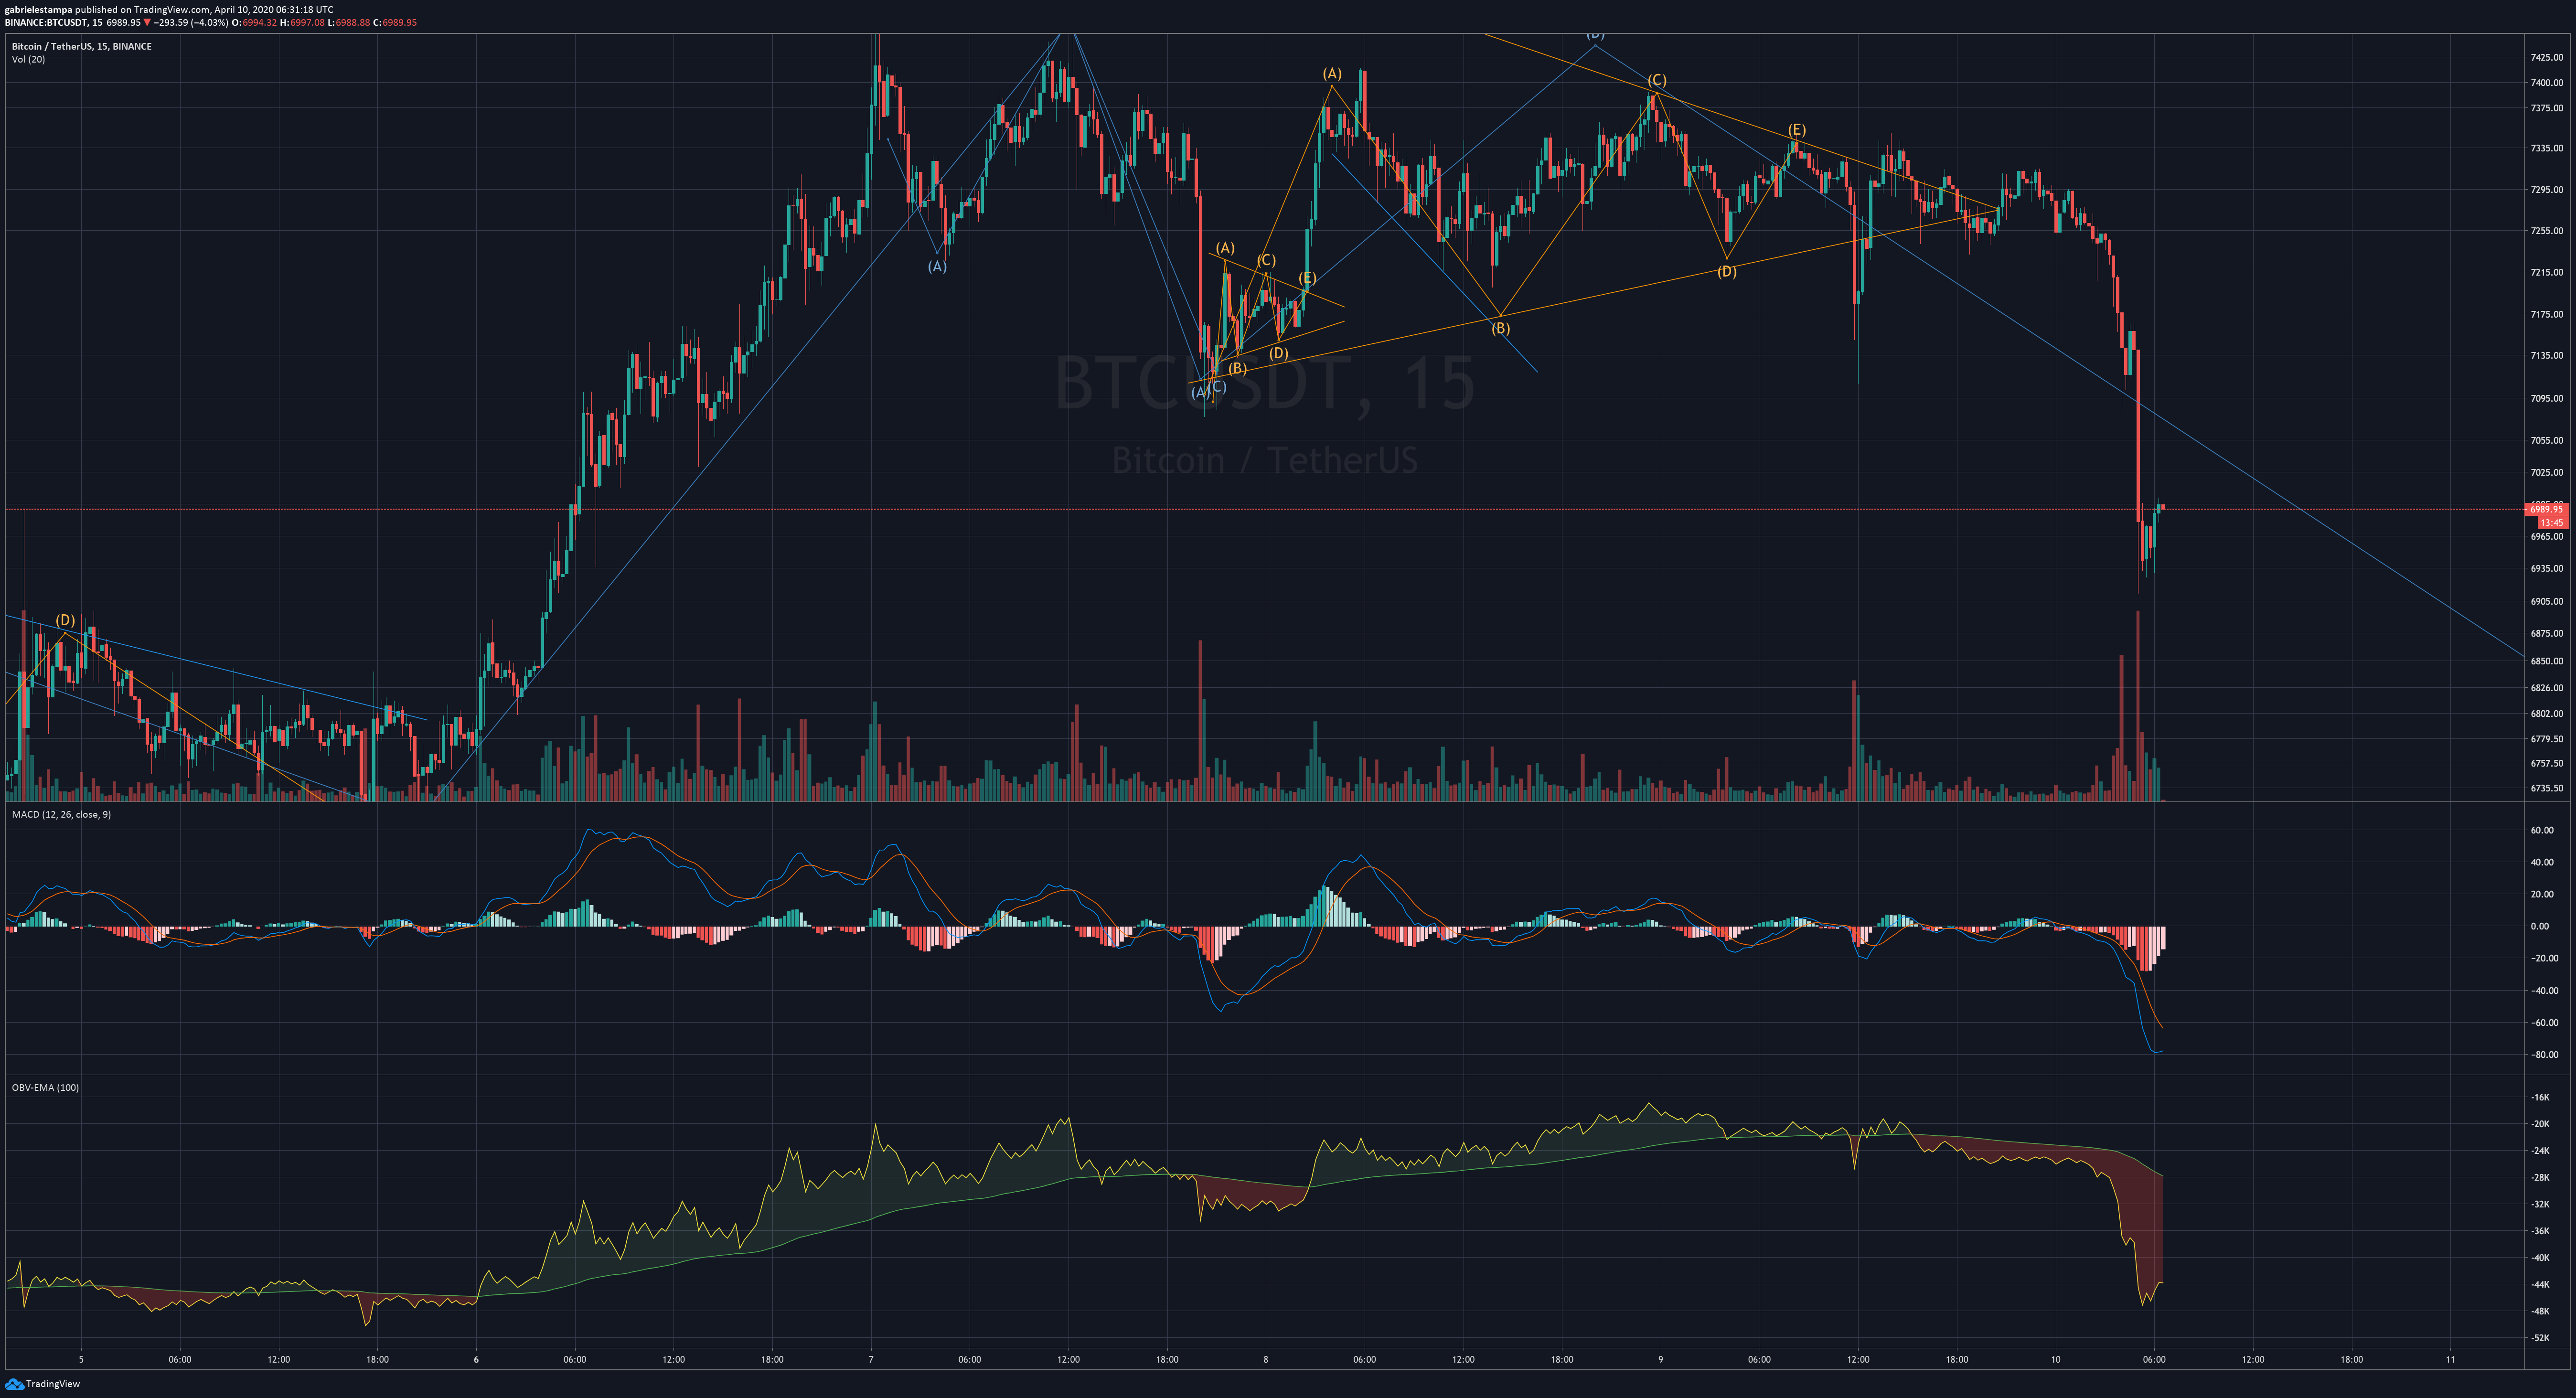Image resolution: width=2576 pixels, height=1398 pixels.
Task: Click the red 6989.95 current price tag
Action: (2547, 509)
